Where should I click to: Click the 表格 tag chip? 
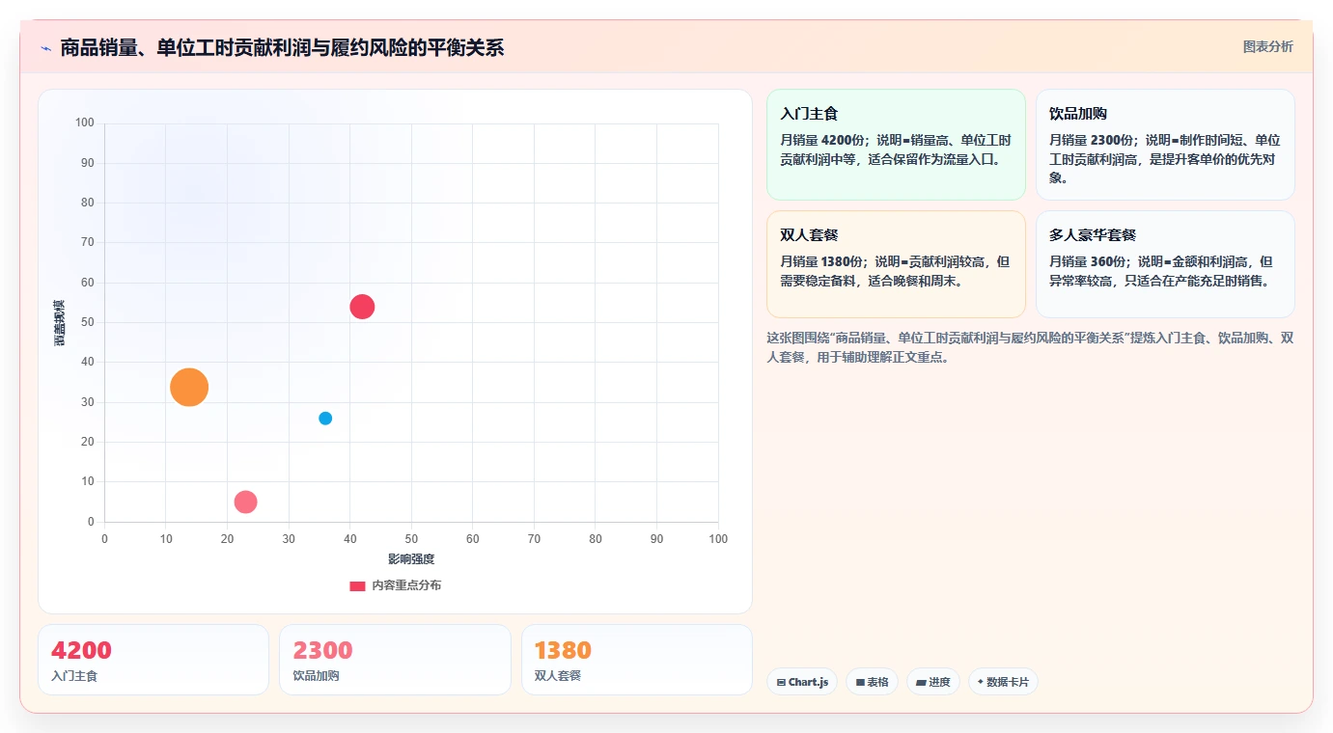(872, 682)
